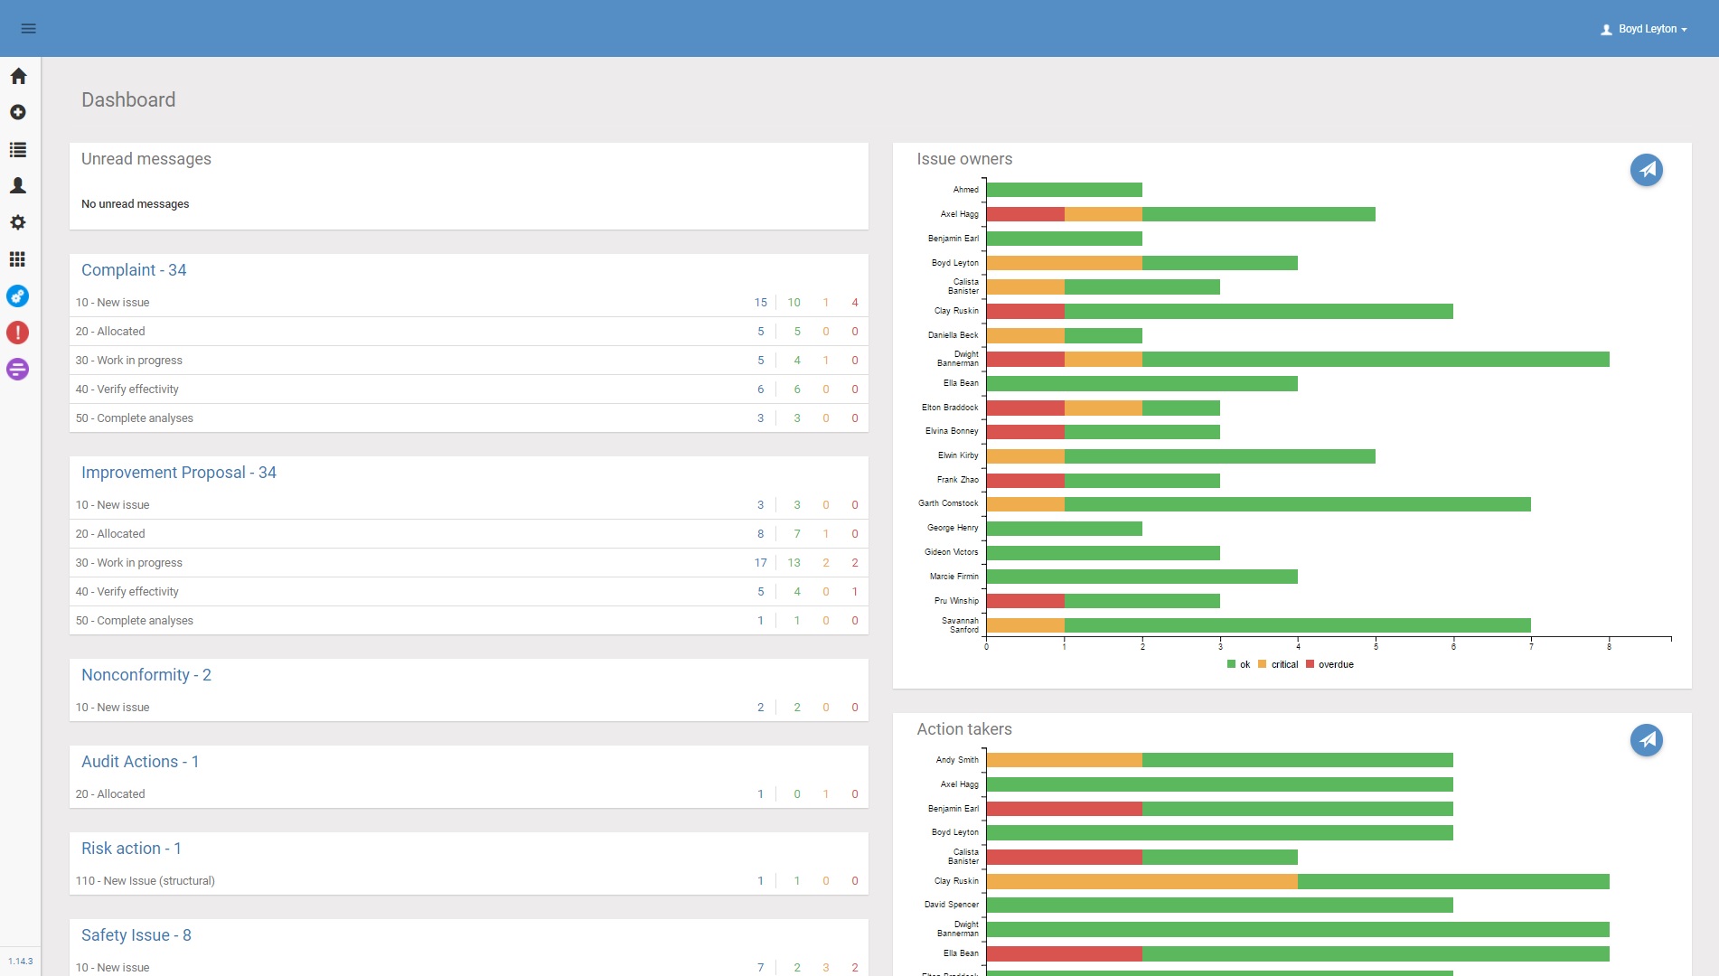Click Andy Smith label in Action takers
The height and width of the screenshot is (976, 1719).
[x=957, y=760]
